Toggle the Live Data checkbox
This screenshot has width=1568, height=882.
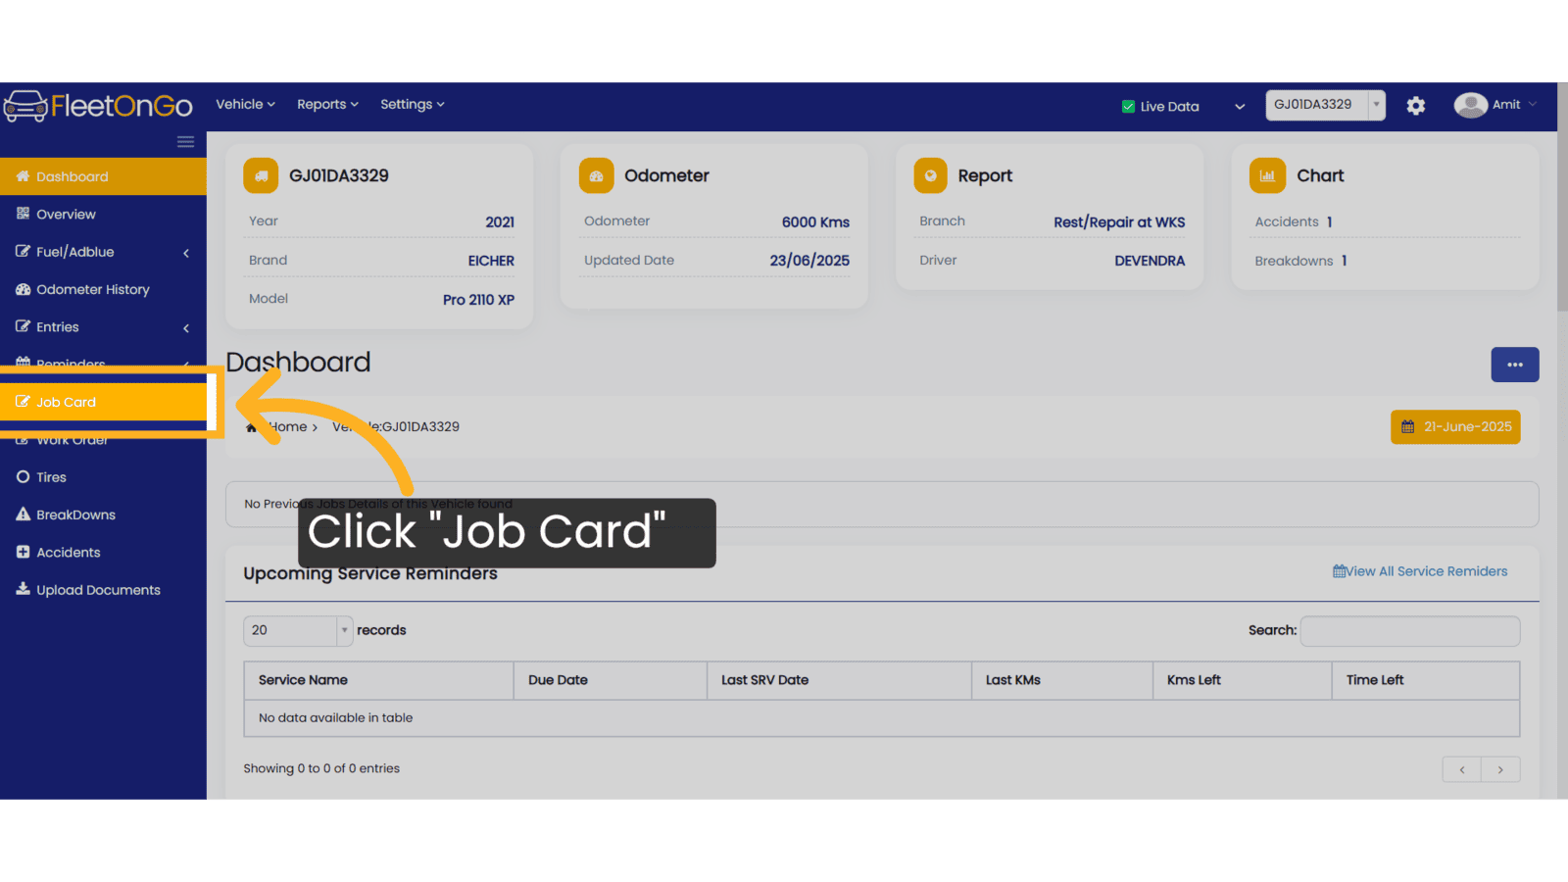pyautogui.click(x=1128, y=107)
